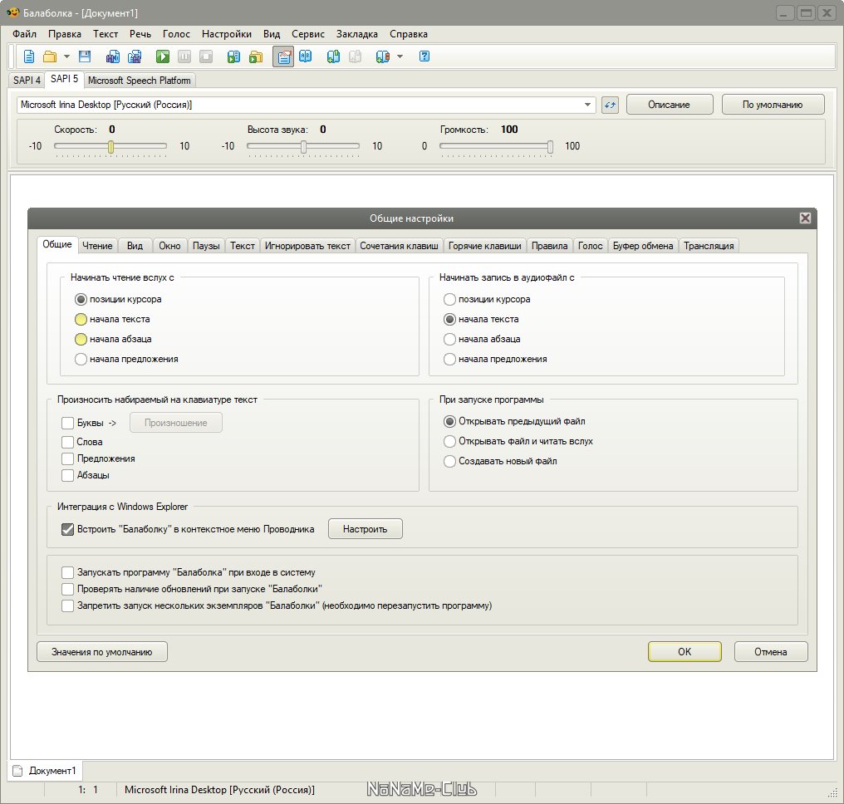Screen dimensions: 844x804
Task: Click the По умолчанию voice button
Action: [x=773, y=105]
